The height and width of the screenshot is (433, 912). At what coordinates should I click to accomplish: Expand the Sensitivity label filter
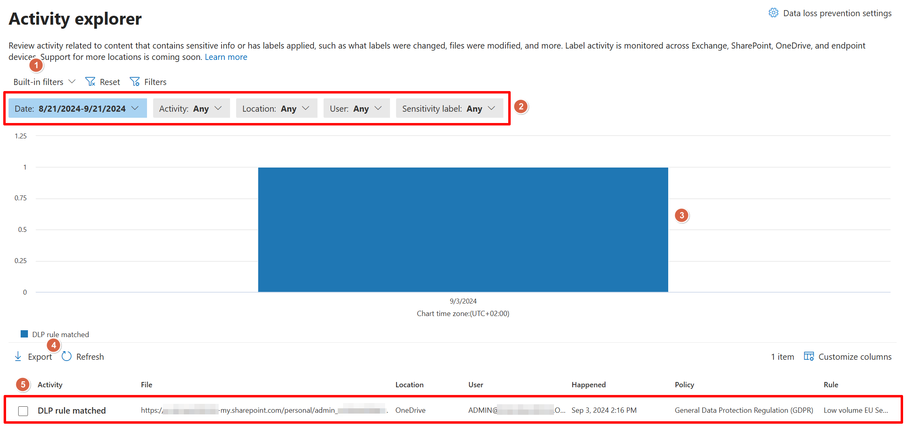[450, 108]
